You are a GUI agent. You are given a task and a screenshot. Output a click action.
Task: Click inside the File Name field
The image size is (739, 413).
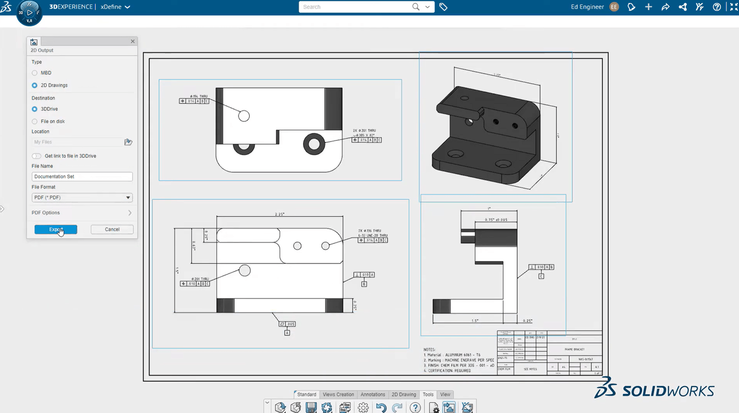coord(82,176)
